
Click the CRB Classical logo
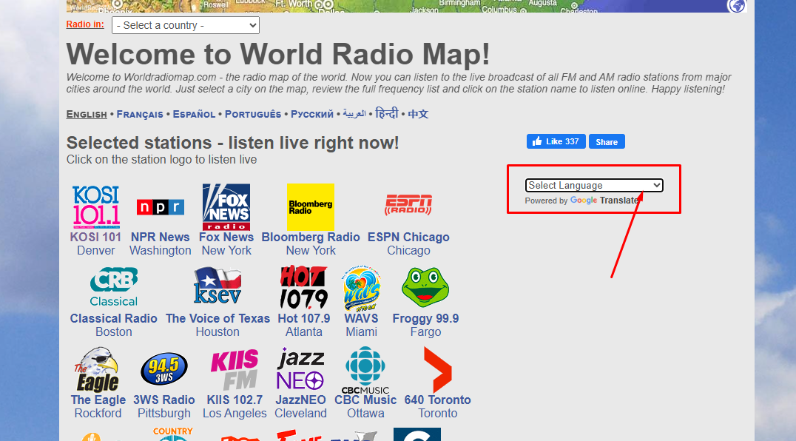click(114, 287)
